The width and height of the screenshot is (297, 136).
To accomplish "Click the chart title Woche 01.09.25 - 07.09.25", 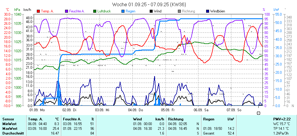I will 149,4.
